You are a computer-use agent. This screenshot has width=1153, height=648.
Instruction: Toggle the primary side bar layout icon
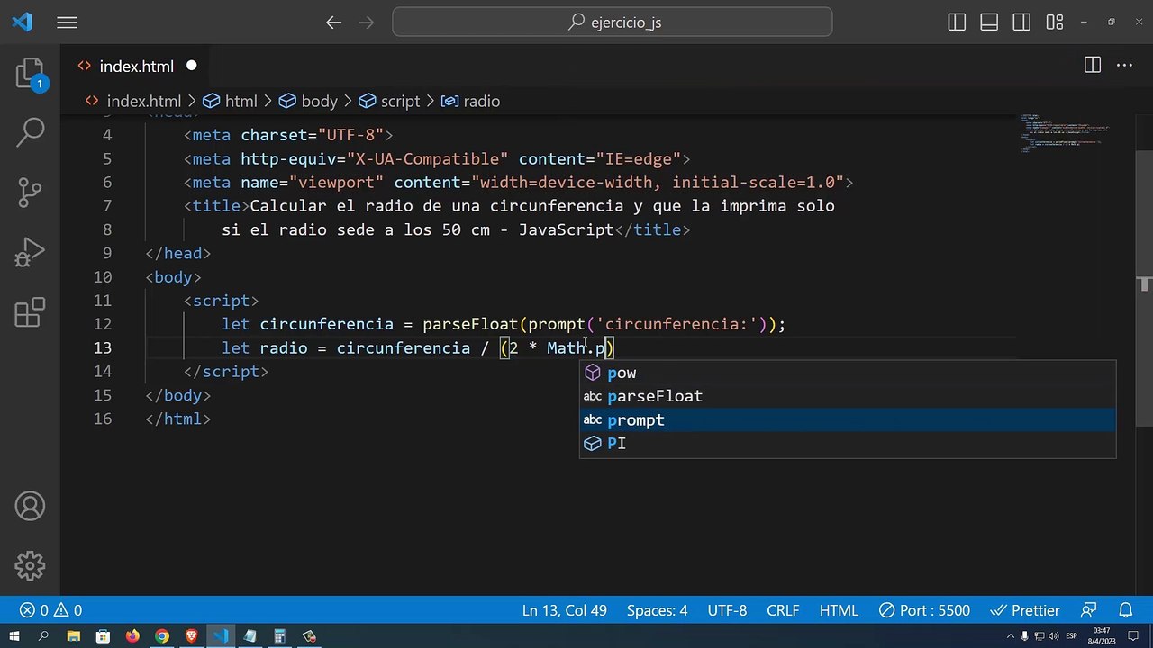coord(957,22)
